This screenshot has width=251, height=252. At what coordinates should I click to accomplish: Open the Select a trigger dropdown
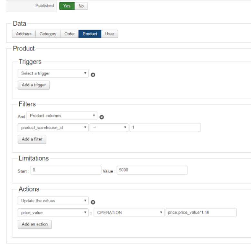(x=53, y=74)
